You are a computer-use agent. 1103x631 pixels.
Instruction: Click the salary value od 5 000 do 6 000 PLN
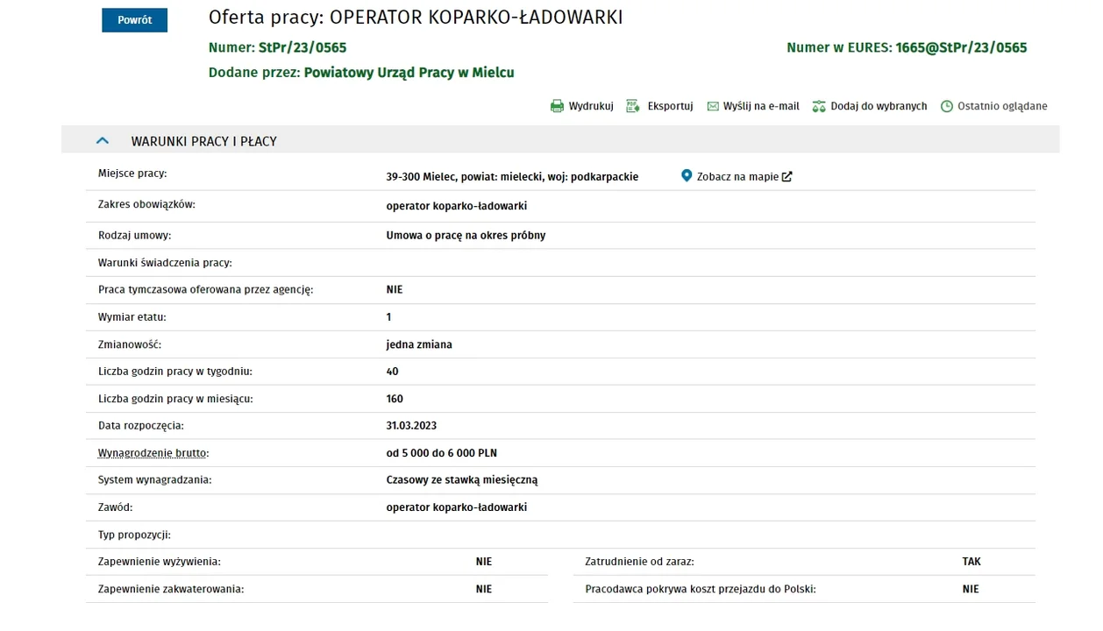click(442, 453)
